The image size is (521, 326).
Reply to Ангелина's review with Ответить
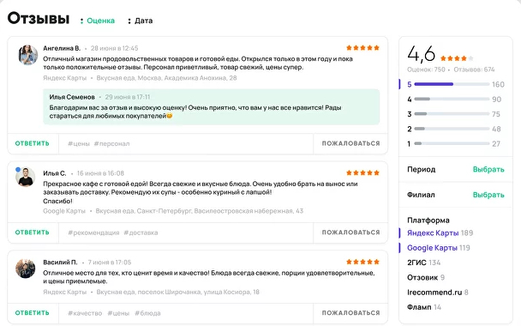click(x=33, y=143)
